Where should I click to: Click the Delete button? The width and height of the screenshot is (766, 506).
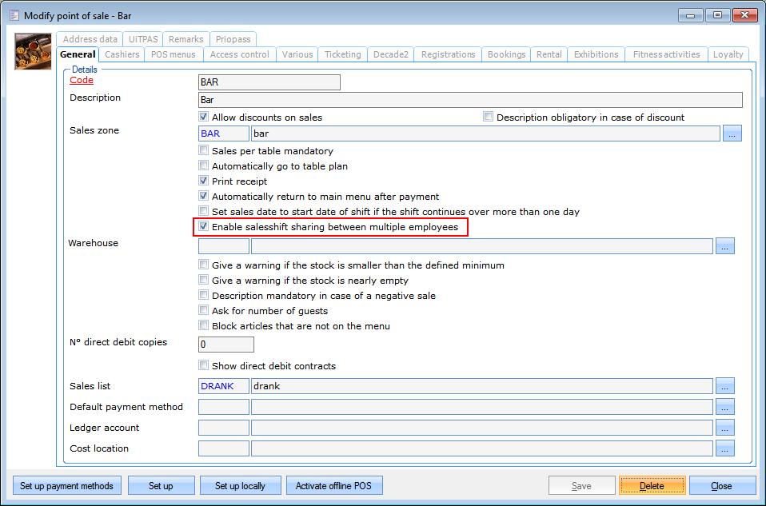[652, 486]
